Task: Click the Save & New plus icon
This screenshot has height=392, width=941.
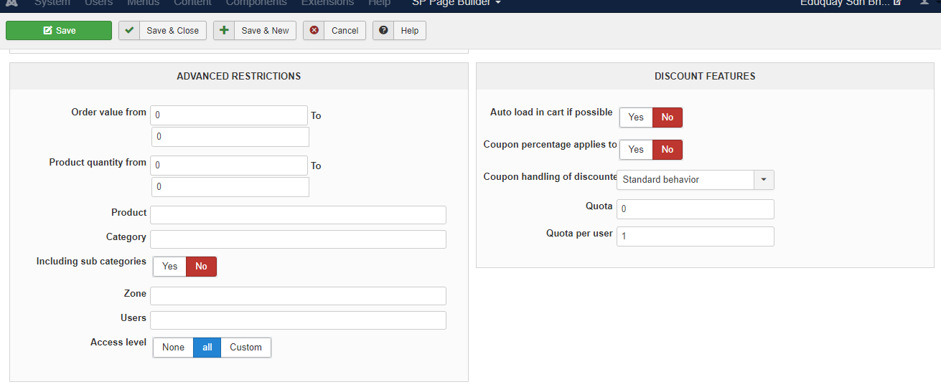Action: pyautogui.click(x=224, y=31)
